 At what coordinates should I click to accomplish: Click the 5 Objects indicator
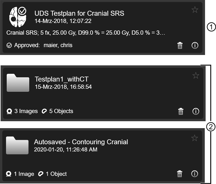click(x=57, y=111)
